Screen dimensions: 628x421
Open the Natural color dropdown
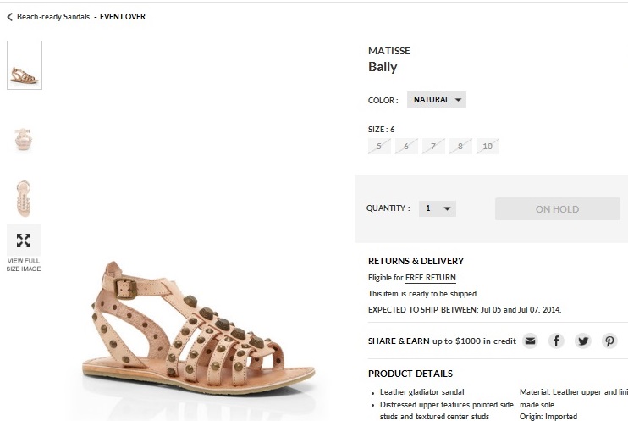click(437, 100)
